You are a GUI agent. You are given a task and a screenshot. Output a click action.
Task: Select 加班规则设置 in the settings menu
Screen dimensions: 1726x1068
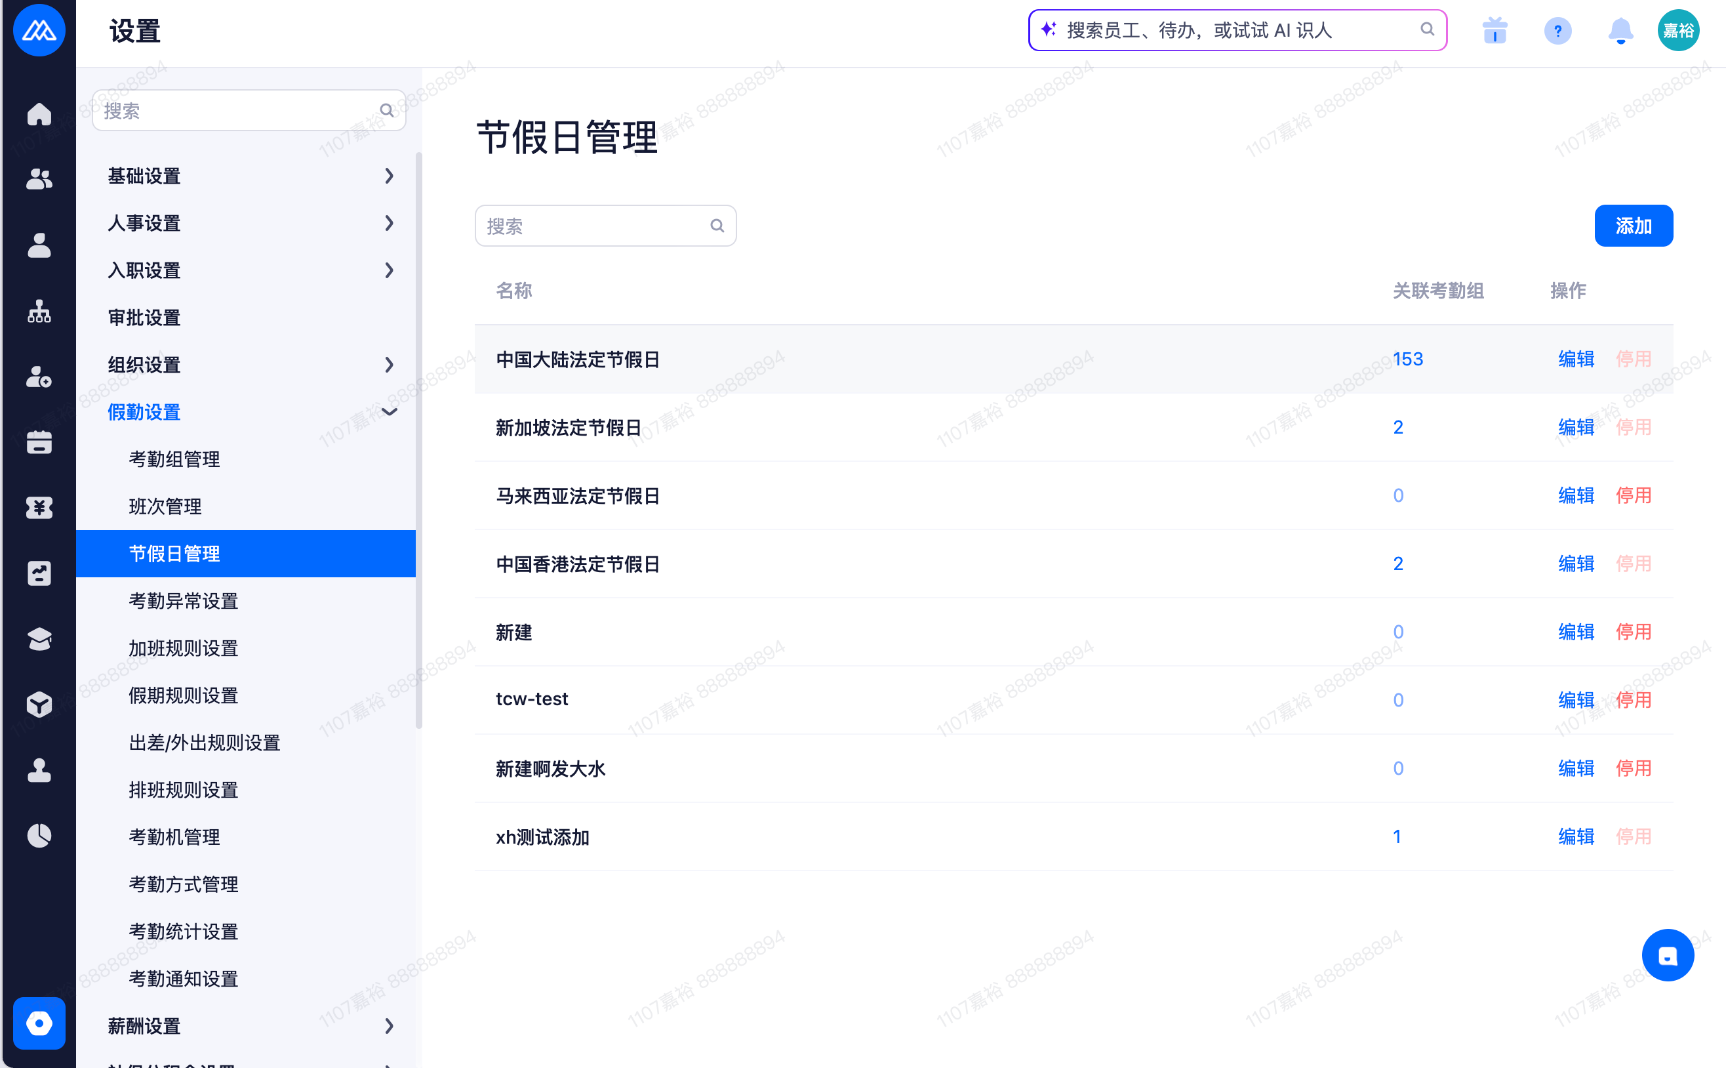184,647
